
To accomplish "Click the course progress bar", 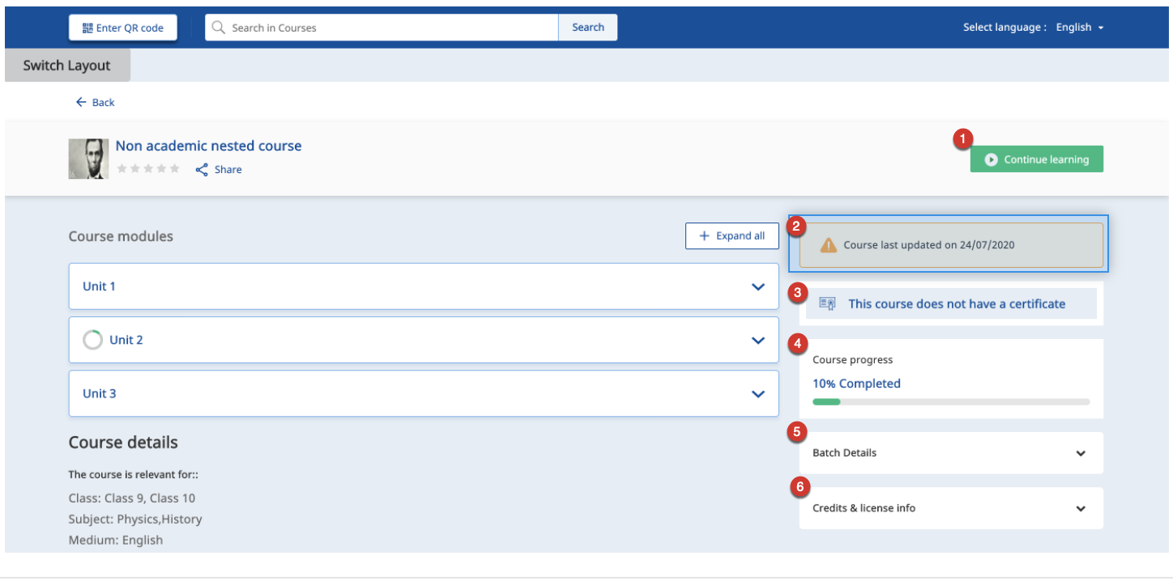I will coord(951,401).
